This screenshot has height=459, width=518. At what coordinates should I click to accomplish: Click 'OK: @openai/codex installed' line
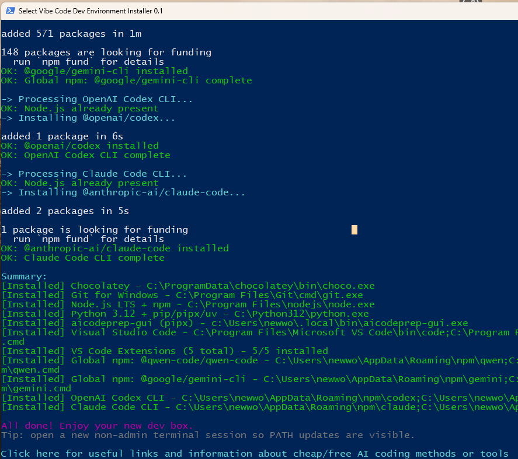(x=80, y=146)
